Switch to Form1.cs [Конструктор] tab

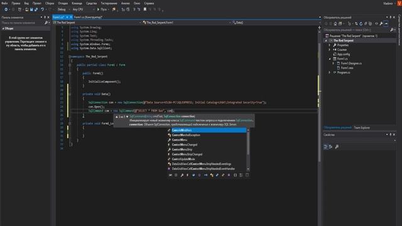coord(88,17)
